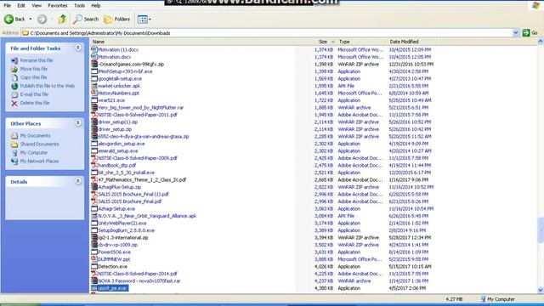The width and height of the screenshot is (544, 306).
Task: Open Shared Documents link
Action: click(39, 144)
